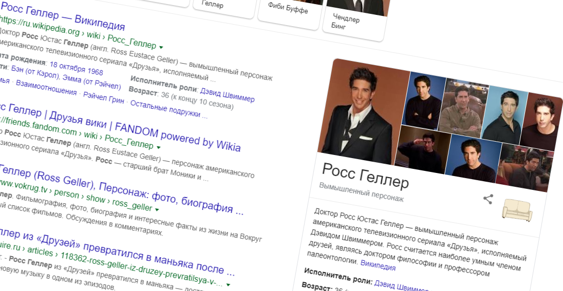
Task: Follow the Дэвид Швиммер link in Wikipedia snippet
Action: pos(227,95)
